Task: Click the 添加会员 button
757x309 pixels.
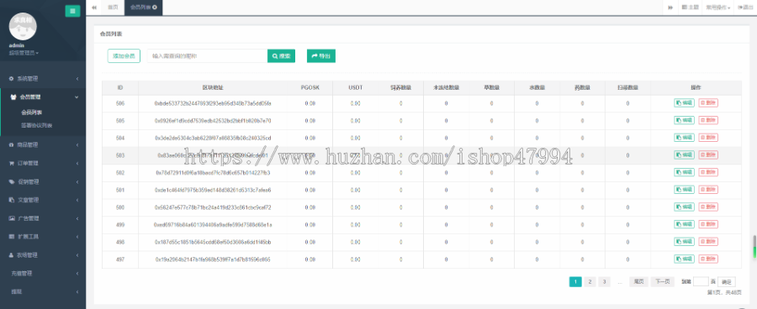Action: click(124, 56)
